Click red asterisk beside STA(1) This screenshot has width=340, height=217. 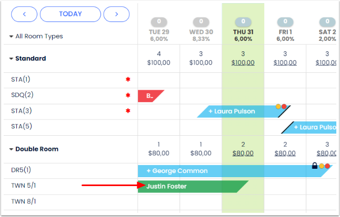[x=127, y=80]
